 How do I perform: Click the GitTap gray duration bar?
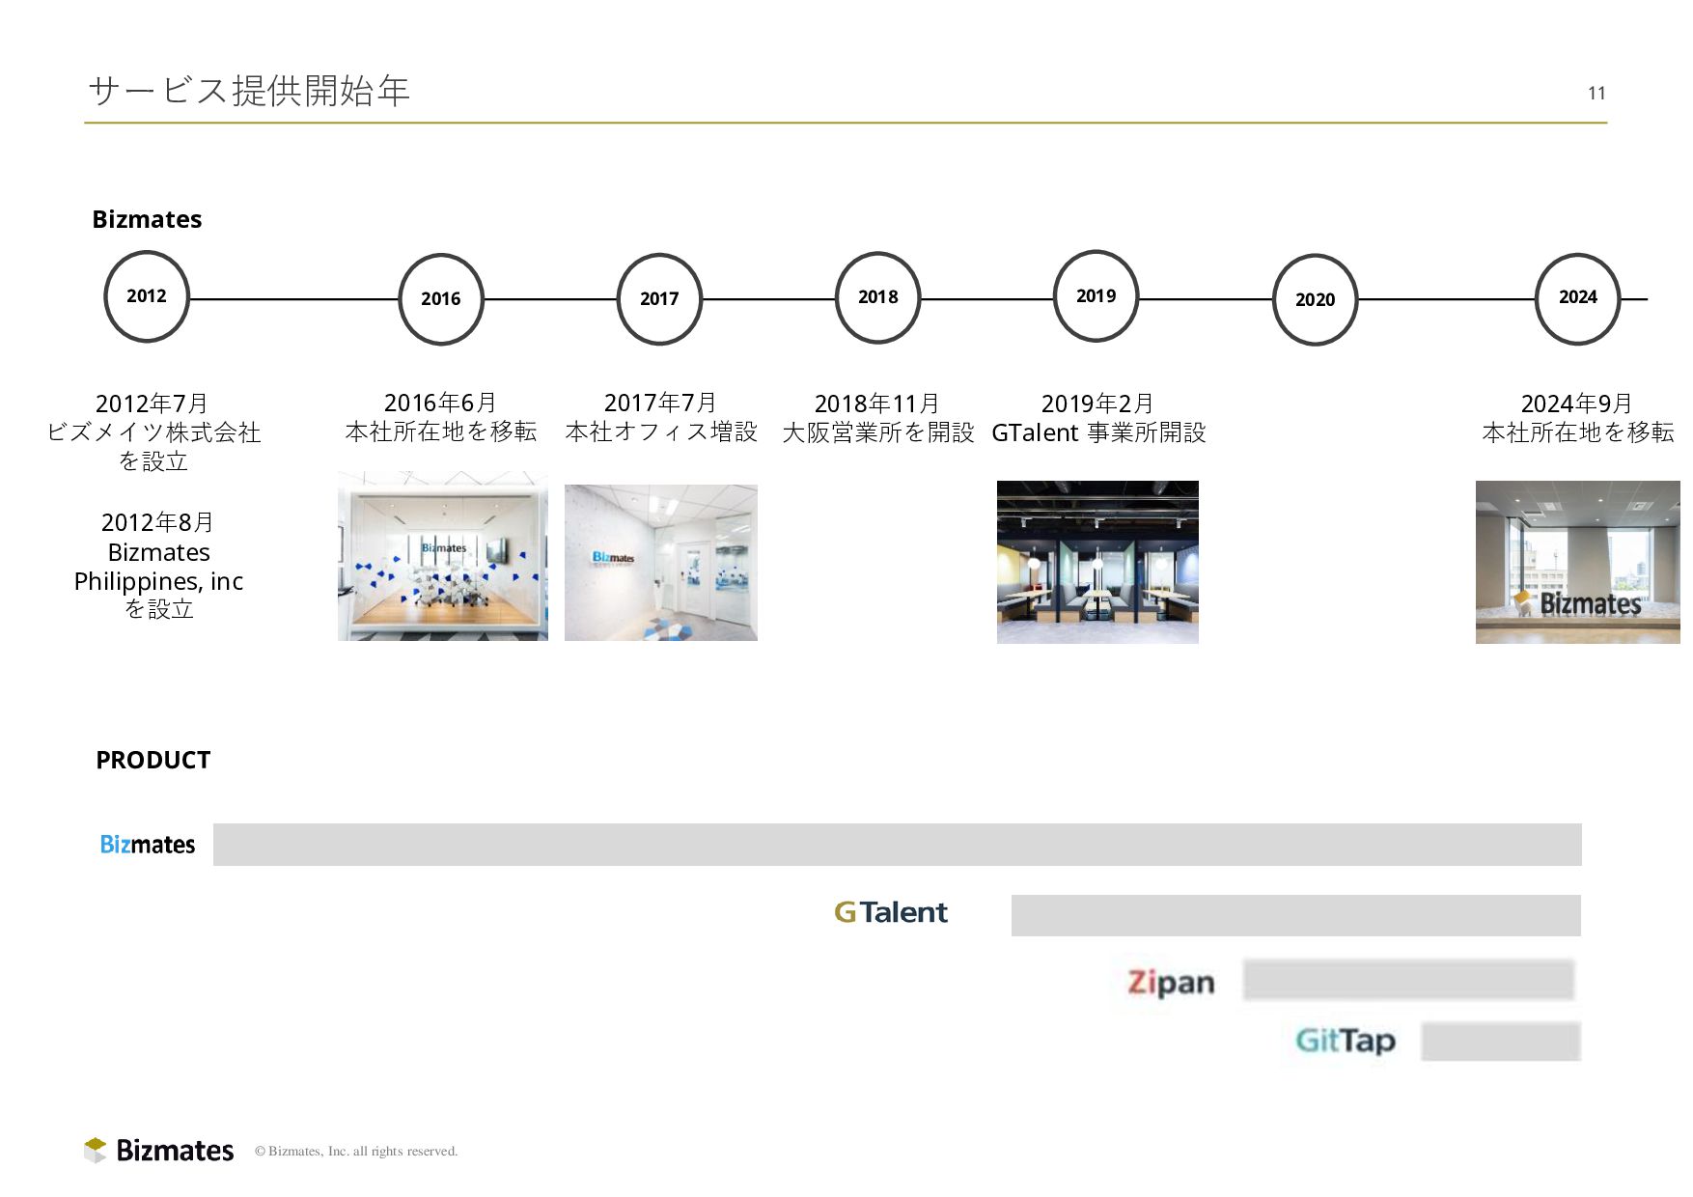pyautogui.click(x=1501, y=1042)
